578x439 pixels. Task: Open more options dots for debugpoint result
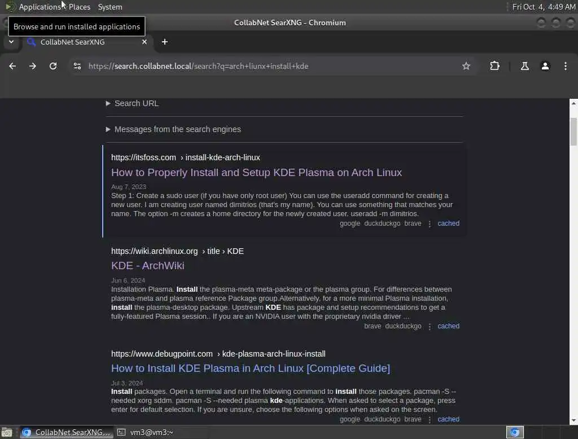tap(430, 420)
